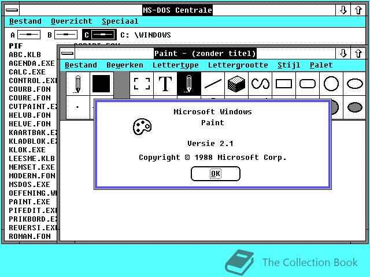
Task: Select the straight line tool
Action: click(213, 84)
